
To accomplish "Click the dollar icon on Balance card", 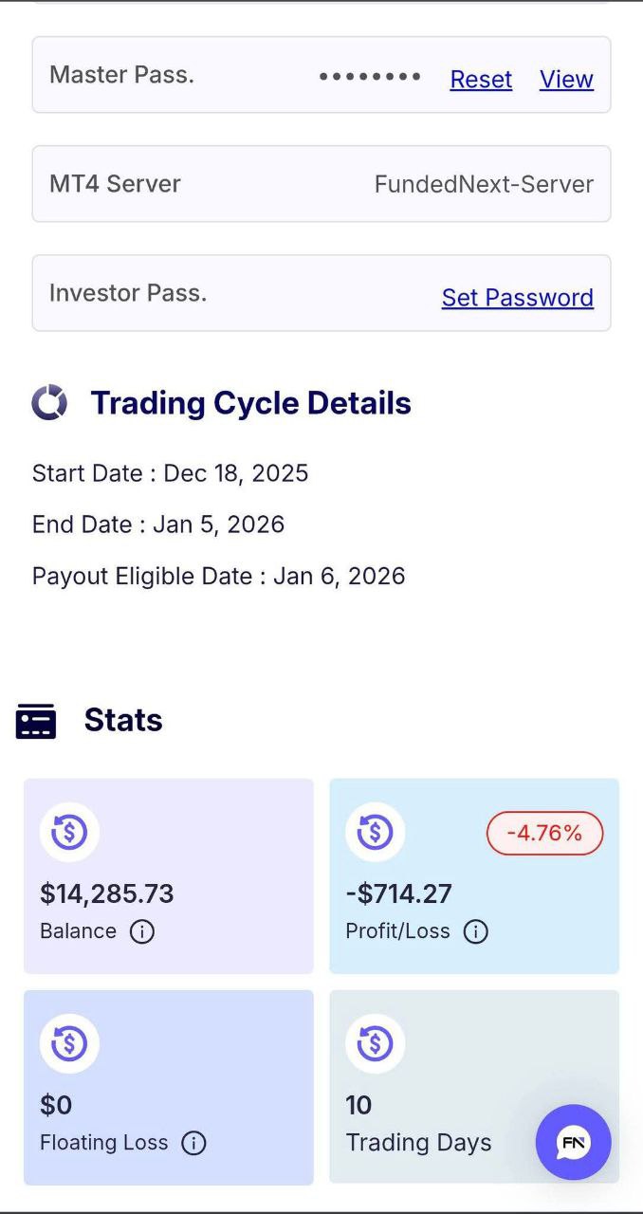I will pos(69,833).
